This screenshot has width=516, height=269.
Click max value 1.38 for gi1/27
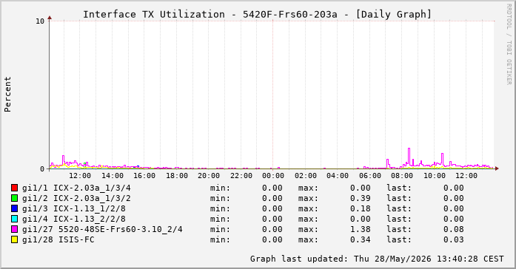click(x=361, y=229)
